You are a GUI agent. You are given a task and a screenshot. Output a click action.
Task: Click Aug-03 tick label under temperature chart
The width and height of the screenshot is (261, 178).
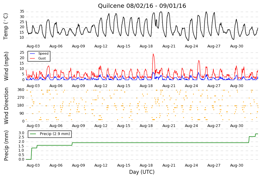pyautogui.click(x=33, y=46)
